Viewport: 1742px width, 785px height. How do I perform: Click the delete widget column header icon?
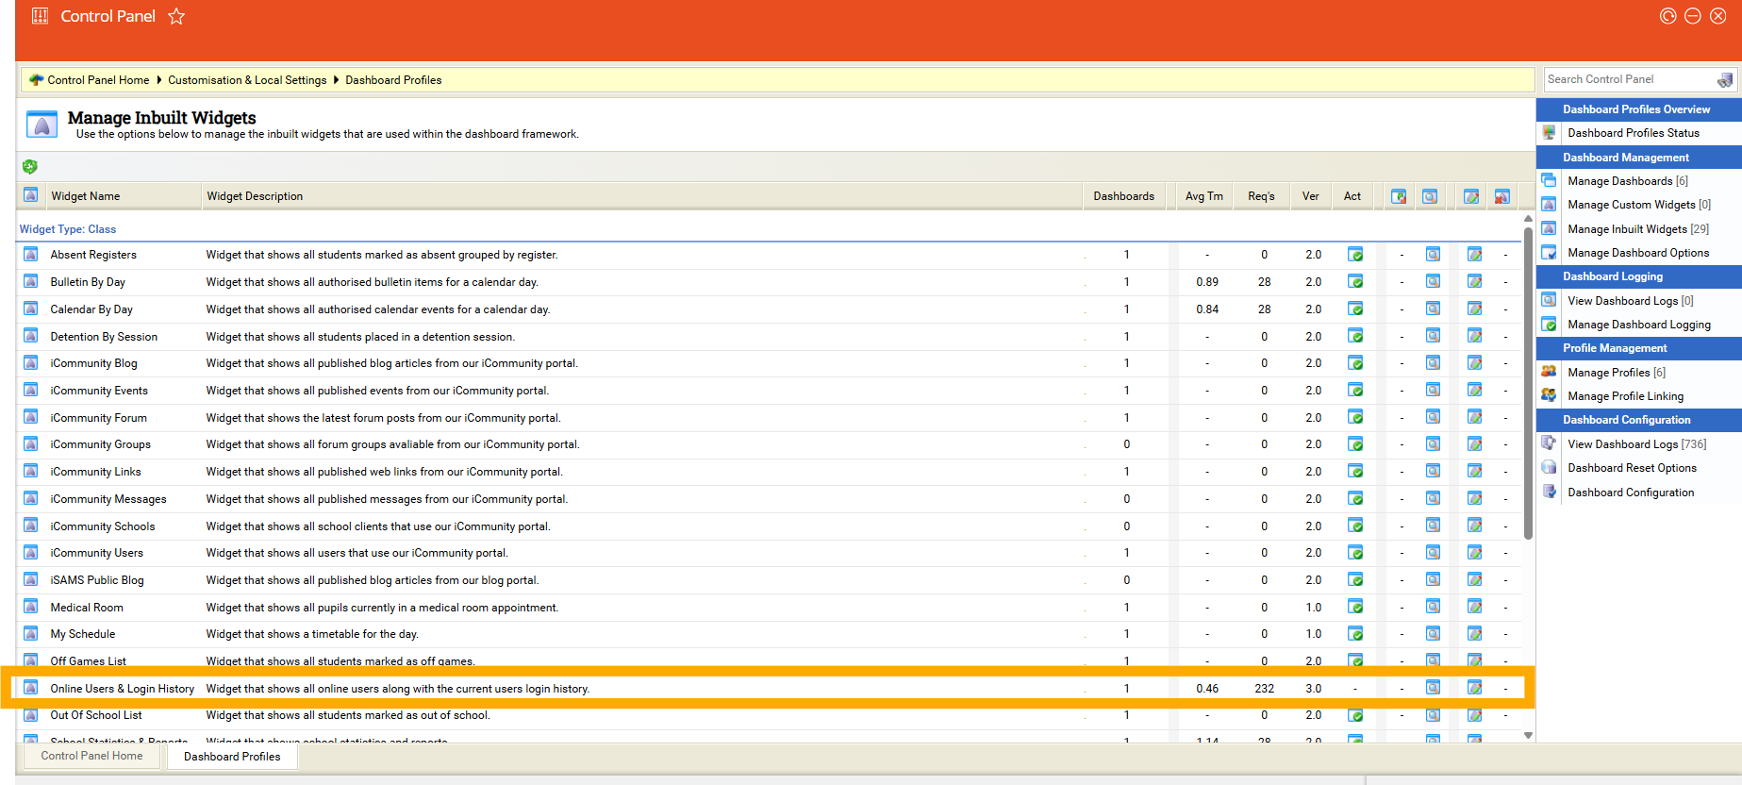[x=1501, y=196]
